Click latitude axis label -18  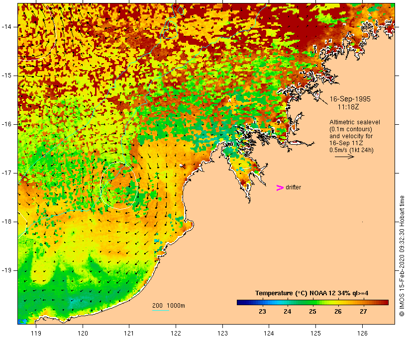tap(6, 222)
